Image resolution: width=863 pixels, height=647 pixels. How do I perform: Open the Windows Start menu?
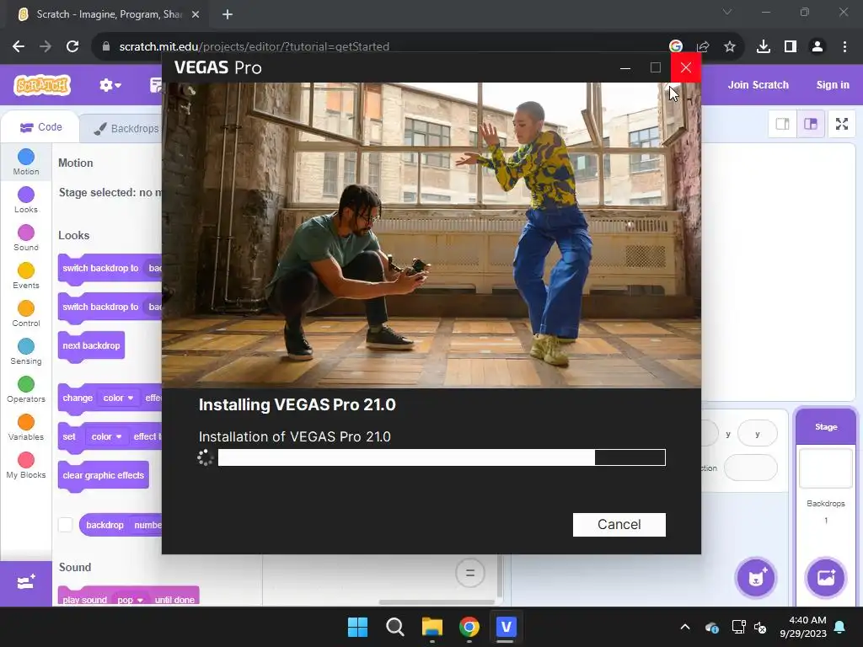pyautogui.click(x=357, y=627)
